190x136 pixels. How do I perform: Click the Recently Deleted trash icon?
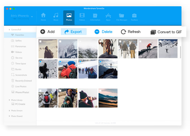pos(13,81)
